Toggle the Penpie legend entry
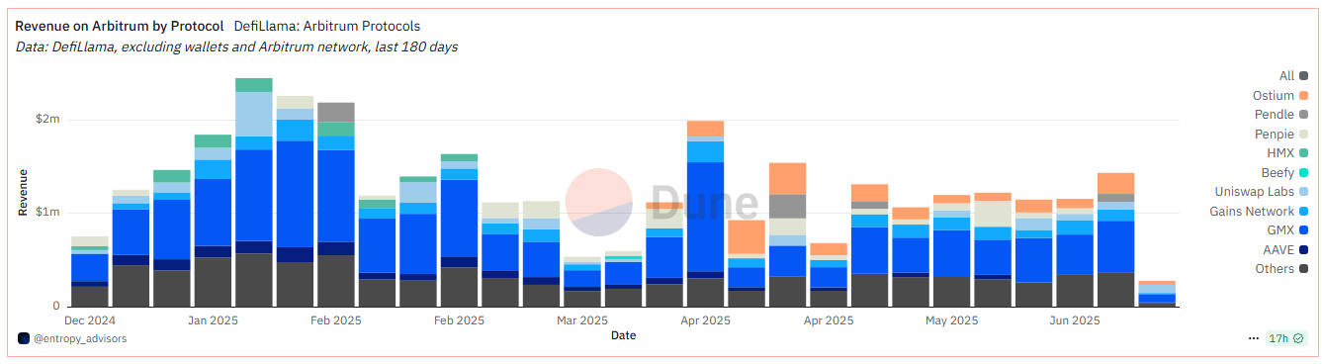This screenshot has width=1322, height=364. (1282, 134)
